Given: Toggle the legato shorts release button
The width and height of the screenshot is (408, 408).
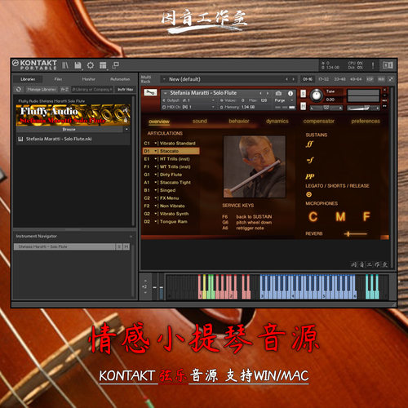Looking at the screenshot, I should pyautogui.click(x=308, y=194).
